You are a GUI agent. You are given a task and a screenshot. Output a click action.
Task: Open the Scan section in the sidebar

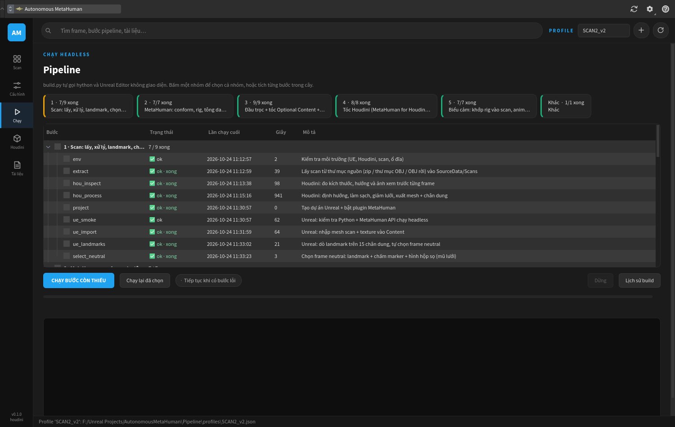click(17, 62)
